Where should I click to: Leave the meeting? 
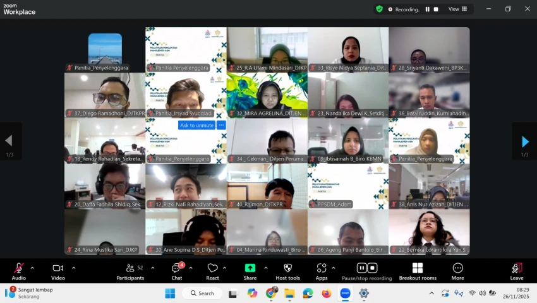click(517, 271)
